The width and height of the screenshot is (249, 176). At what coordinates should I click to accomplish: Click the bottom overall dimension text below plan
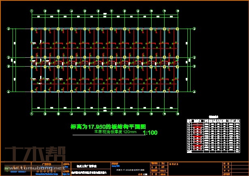[105, 111]
